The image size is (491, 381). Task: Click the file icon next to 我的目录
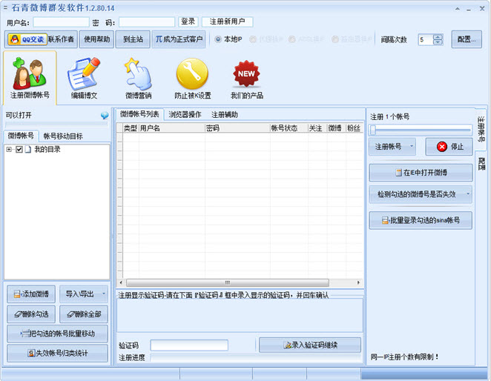click(x=28, y=149)
